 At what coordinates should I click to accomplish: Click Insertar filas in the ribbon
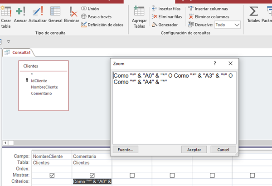tap(166, 9)
